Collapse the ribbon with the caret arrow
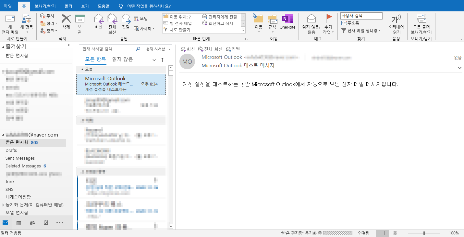 pyautogui.click(x=460, y=39)
